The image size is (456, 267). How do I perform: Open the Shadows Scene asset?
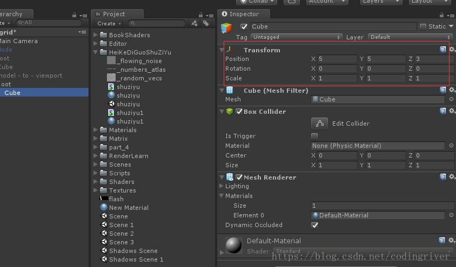point(129,251)
